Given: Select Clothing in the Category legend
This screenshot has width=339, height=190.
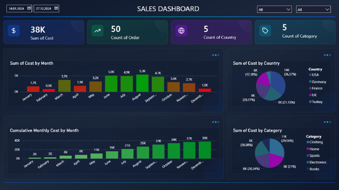Looking at the screenshot, I should click(x=315, y=142).
